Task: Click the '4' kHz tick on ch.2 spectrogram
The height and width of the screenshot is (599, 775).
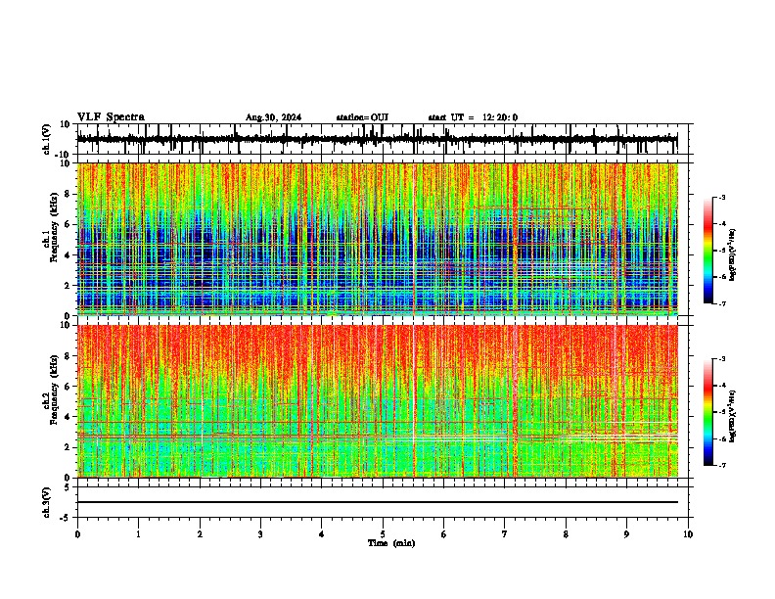Action: tap(69, 417)
